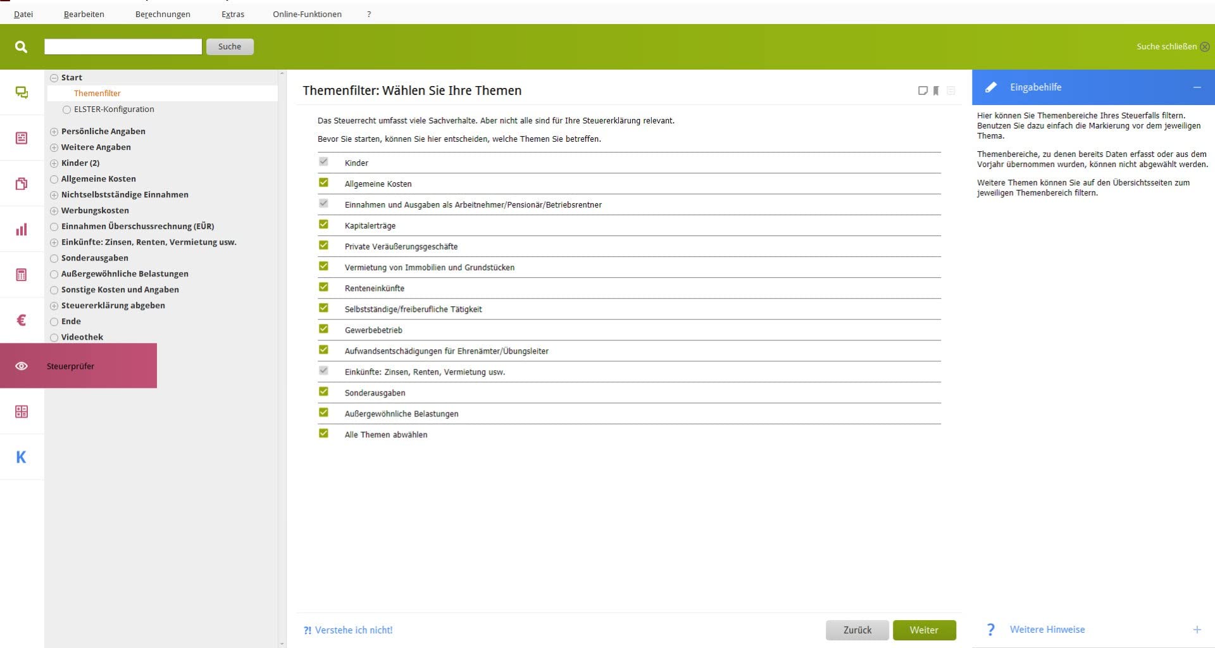Open the blue K sidebar icon
The width and height of the screenshot is (1215, 648).
tap(22, 457)
